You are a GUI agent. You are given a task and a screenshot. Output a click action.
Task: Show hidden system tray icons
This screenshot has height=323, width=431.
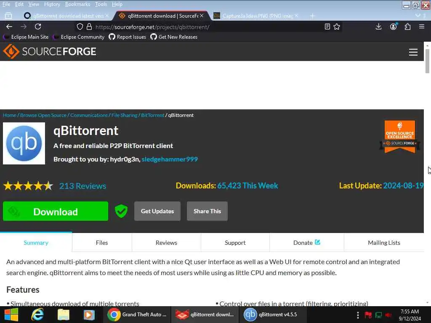tap(358, 315)
